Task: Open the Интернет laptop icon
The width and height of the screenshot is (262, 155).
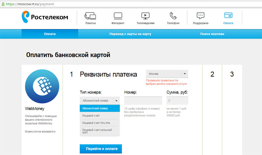Action: 118,16
